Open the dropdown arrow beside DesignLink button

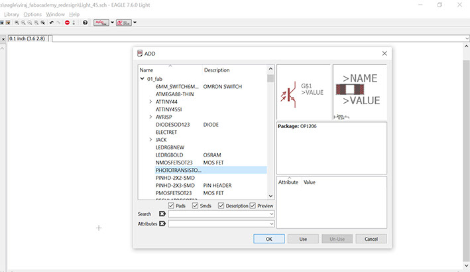coord(113,23)
